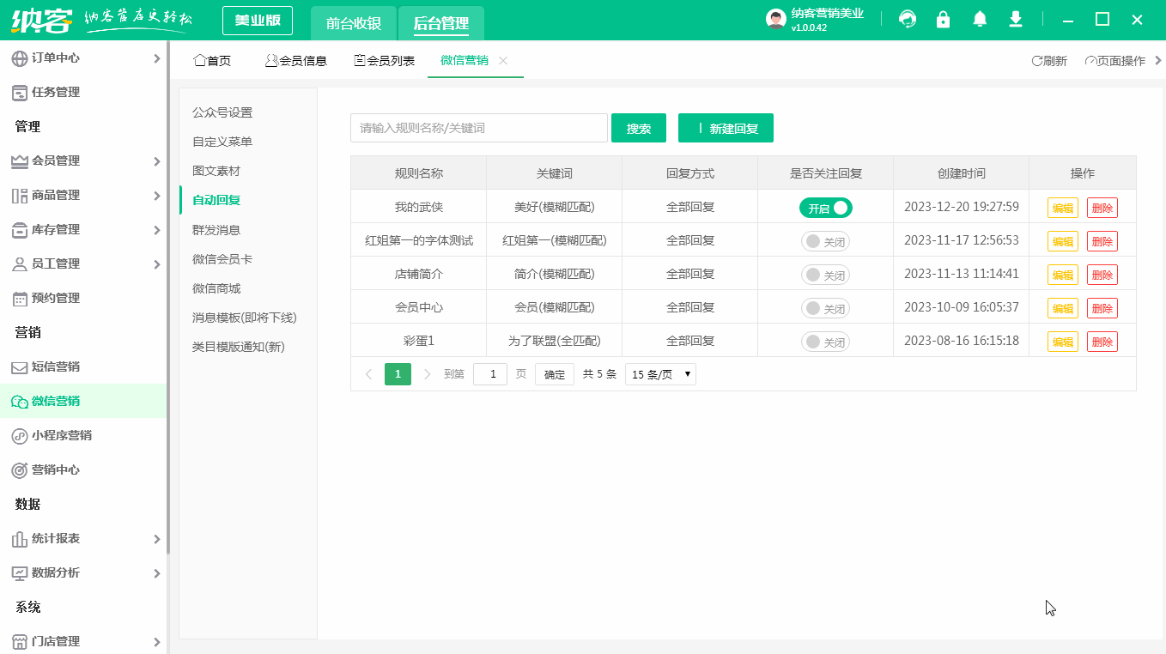Viewport: 1166px width, 654px height.
Task: Open the 15 条/页 page size dropdown
Action: click(x=659, y=374)
